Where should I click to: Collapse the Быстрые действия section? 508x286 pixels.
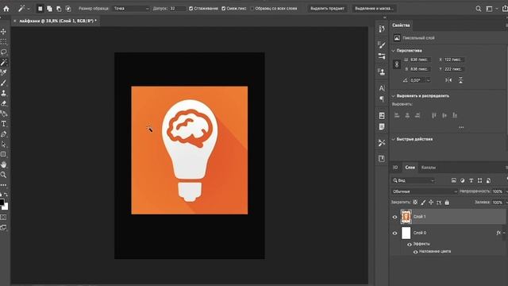(394, 139)
